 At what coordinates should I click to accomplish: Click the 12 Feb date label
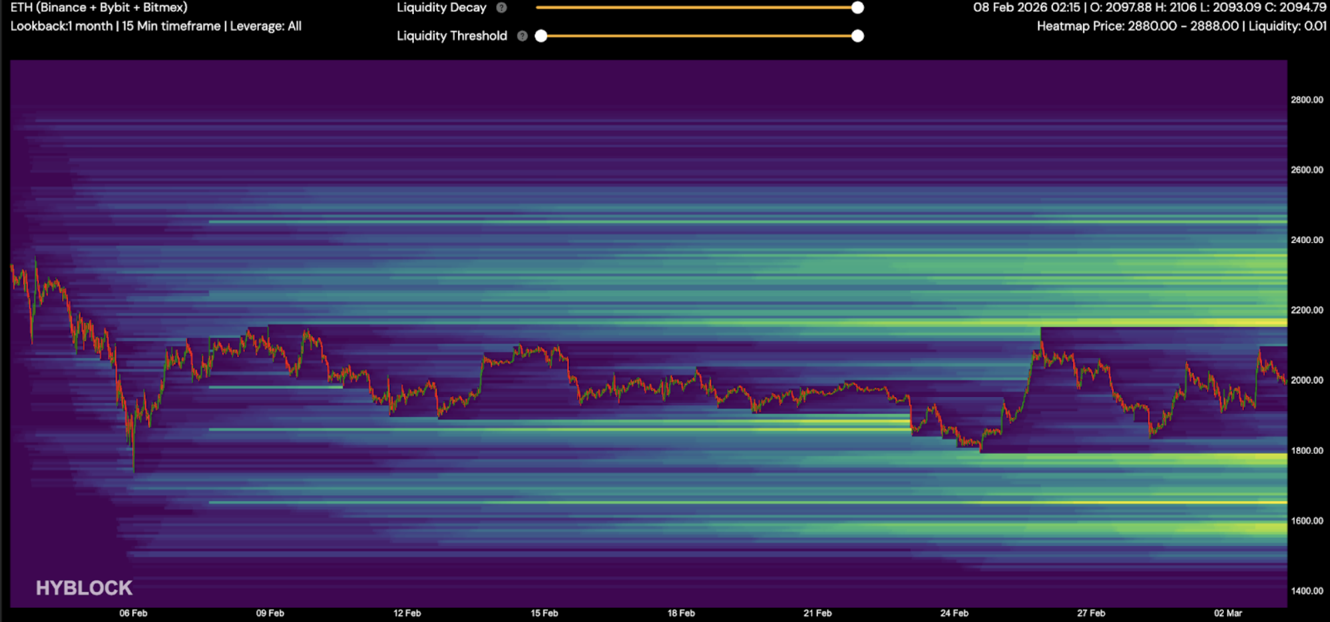(407, 613)
